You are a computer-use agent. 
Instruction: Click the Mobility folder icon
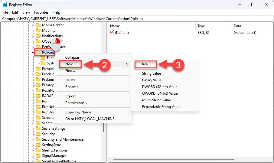click(x=38, y=31)
